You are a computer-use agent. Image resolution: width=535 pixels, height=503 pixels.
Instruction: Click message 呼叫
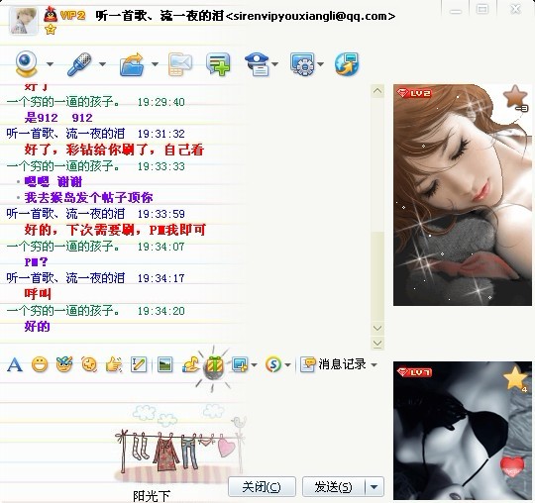tap(38, 294)
